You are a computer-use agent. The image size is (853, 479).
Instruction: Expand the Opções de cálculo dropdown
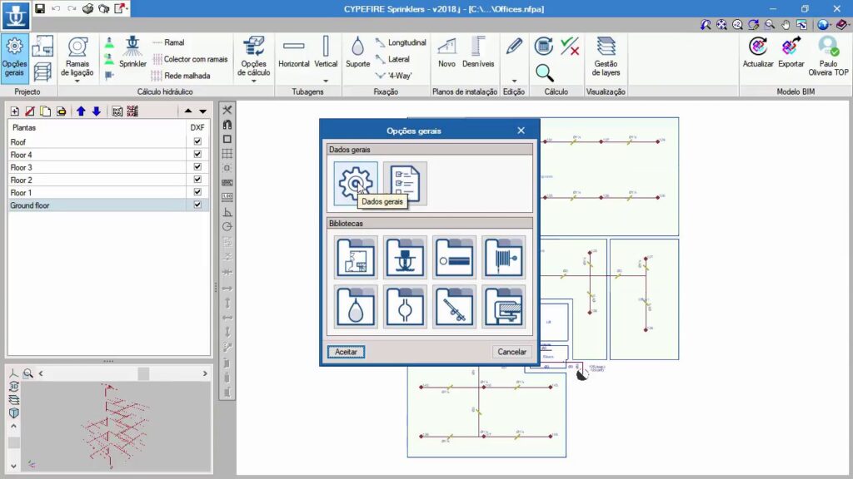tap(253, 81)
